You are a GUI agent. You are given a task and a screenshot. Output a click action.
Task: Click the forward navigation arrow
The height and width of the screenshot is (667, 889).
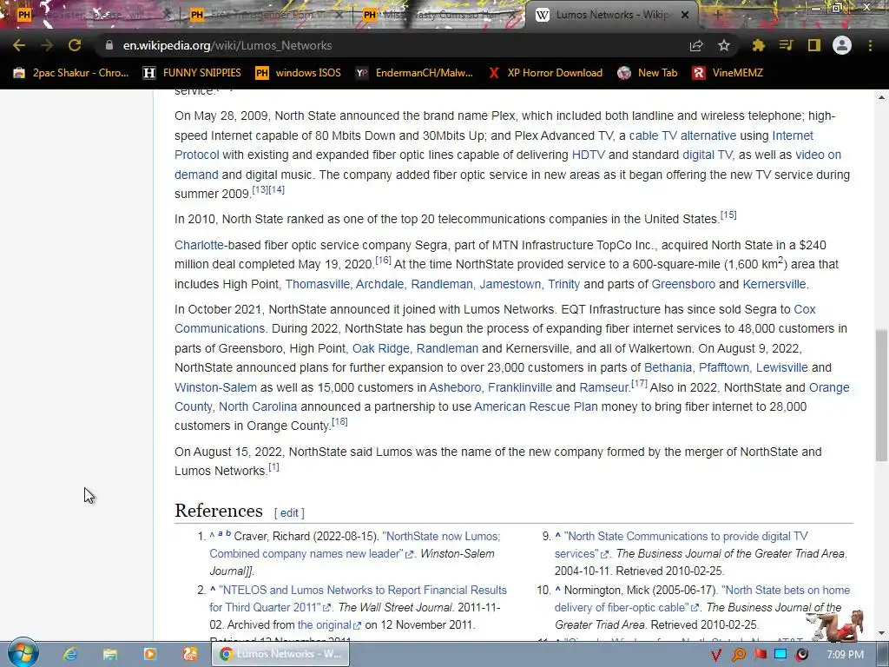coord(47,45)
